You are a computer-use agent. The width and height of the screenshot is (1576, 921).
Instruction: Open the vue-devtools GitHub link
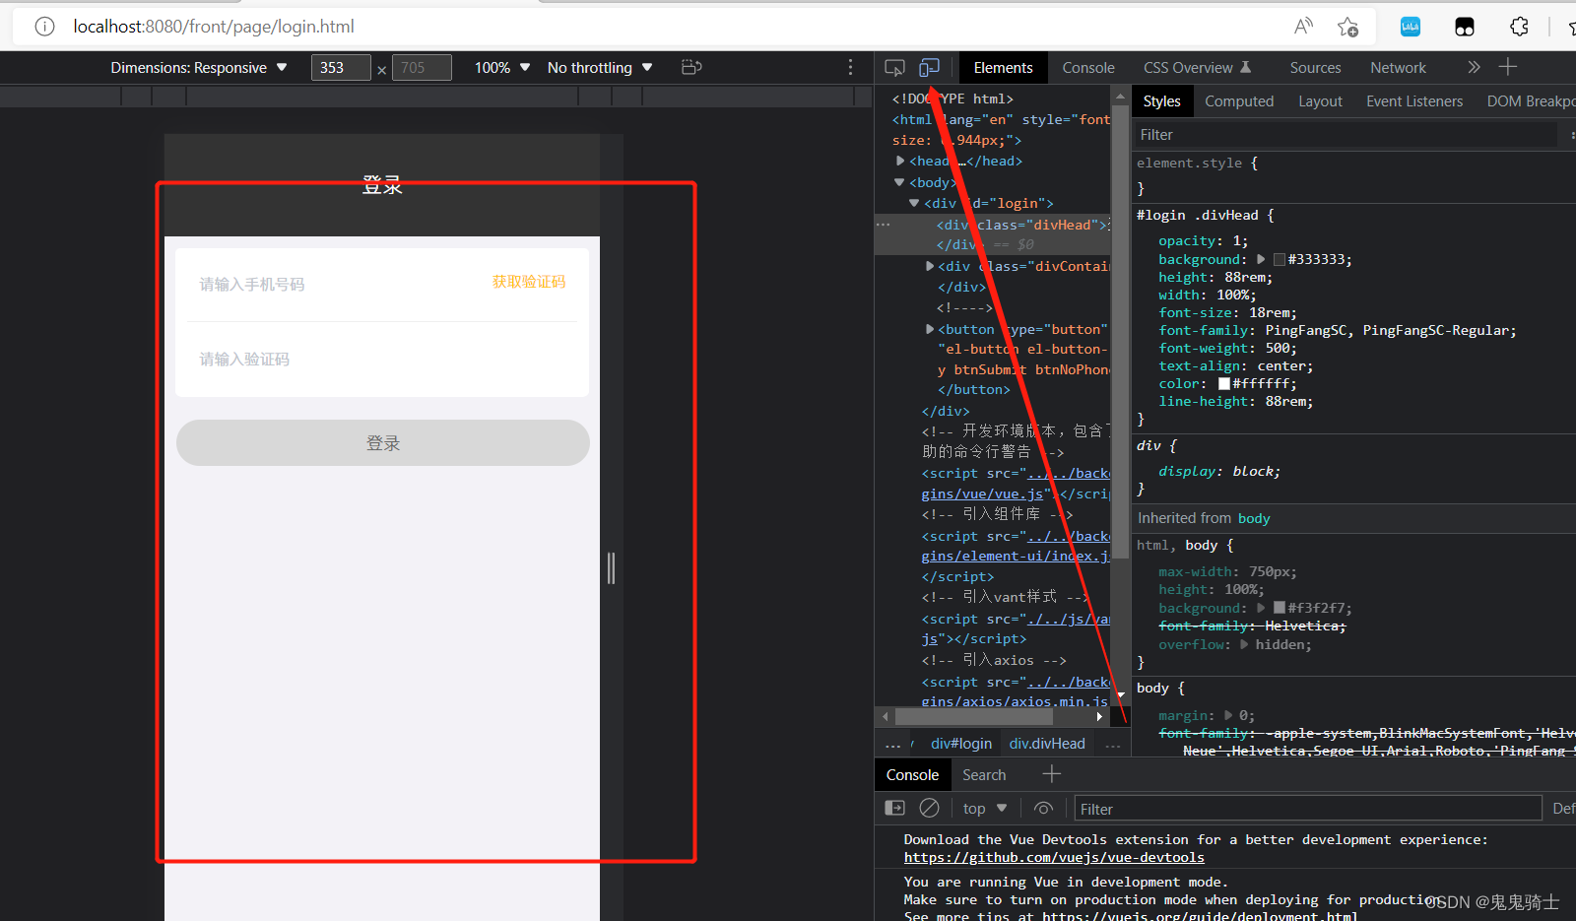(1054, 857)
